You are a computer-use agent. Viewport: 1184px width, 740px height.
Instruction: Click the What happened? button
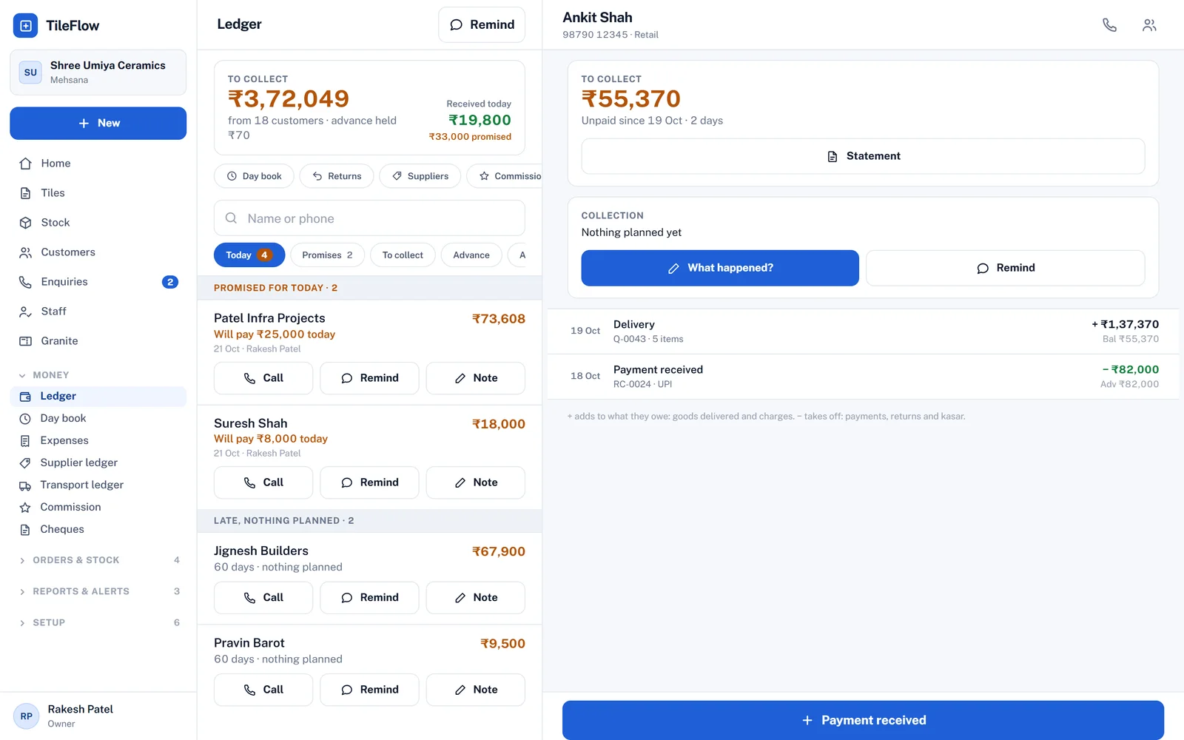coord(720,268)
